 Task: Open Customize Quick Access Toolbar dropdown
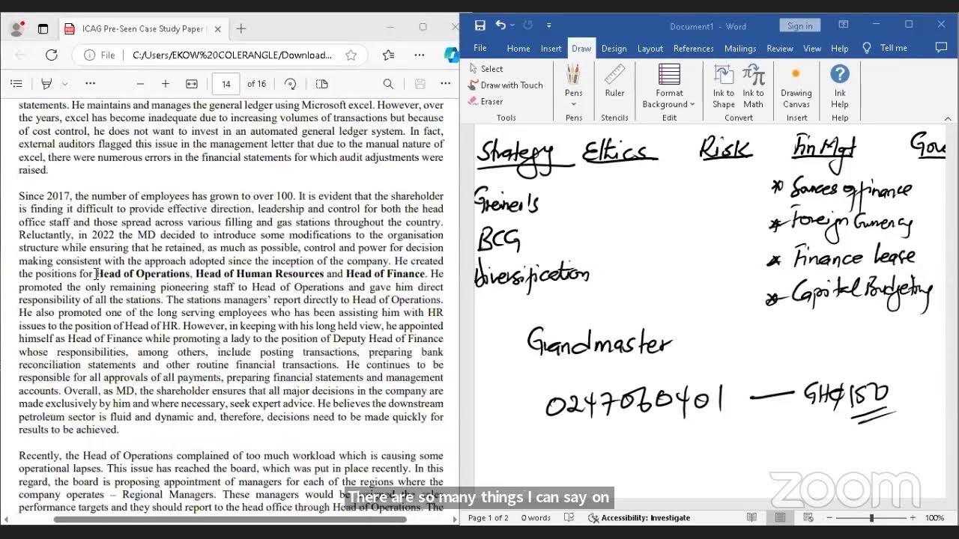(548, 25)
